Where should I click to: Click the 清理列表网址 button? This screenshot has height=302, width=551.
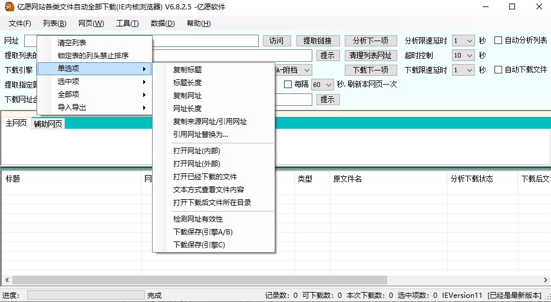pos(371,55)
